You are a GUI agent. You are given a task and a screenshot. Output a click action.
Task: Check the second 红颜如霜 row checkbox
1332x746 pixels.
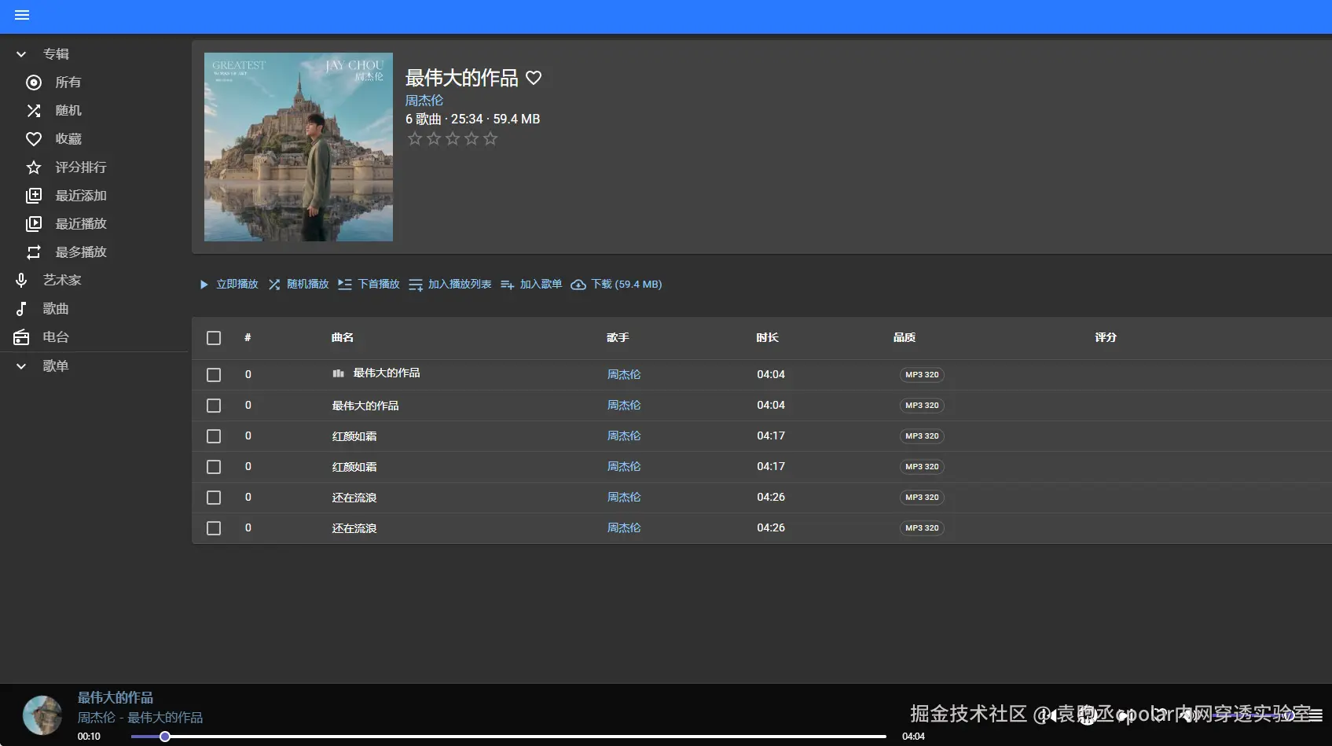coord(214,467)
